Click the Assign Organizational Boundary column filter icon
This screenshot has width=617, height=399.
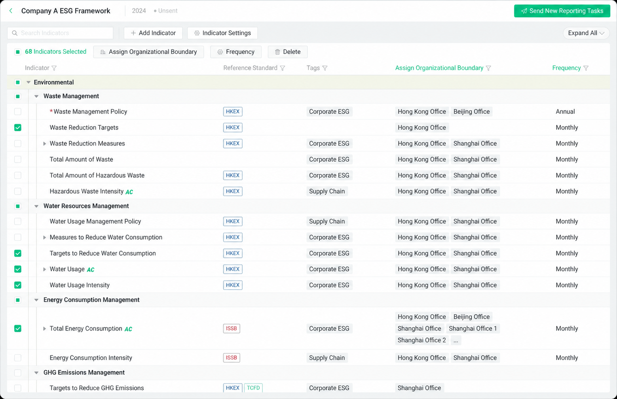coord(488,68)
